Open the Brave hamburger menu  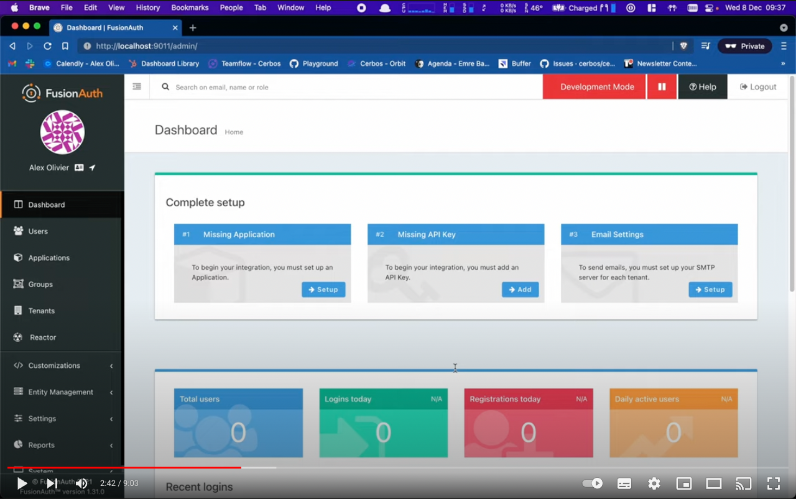pos(784,46)
